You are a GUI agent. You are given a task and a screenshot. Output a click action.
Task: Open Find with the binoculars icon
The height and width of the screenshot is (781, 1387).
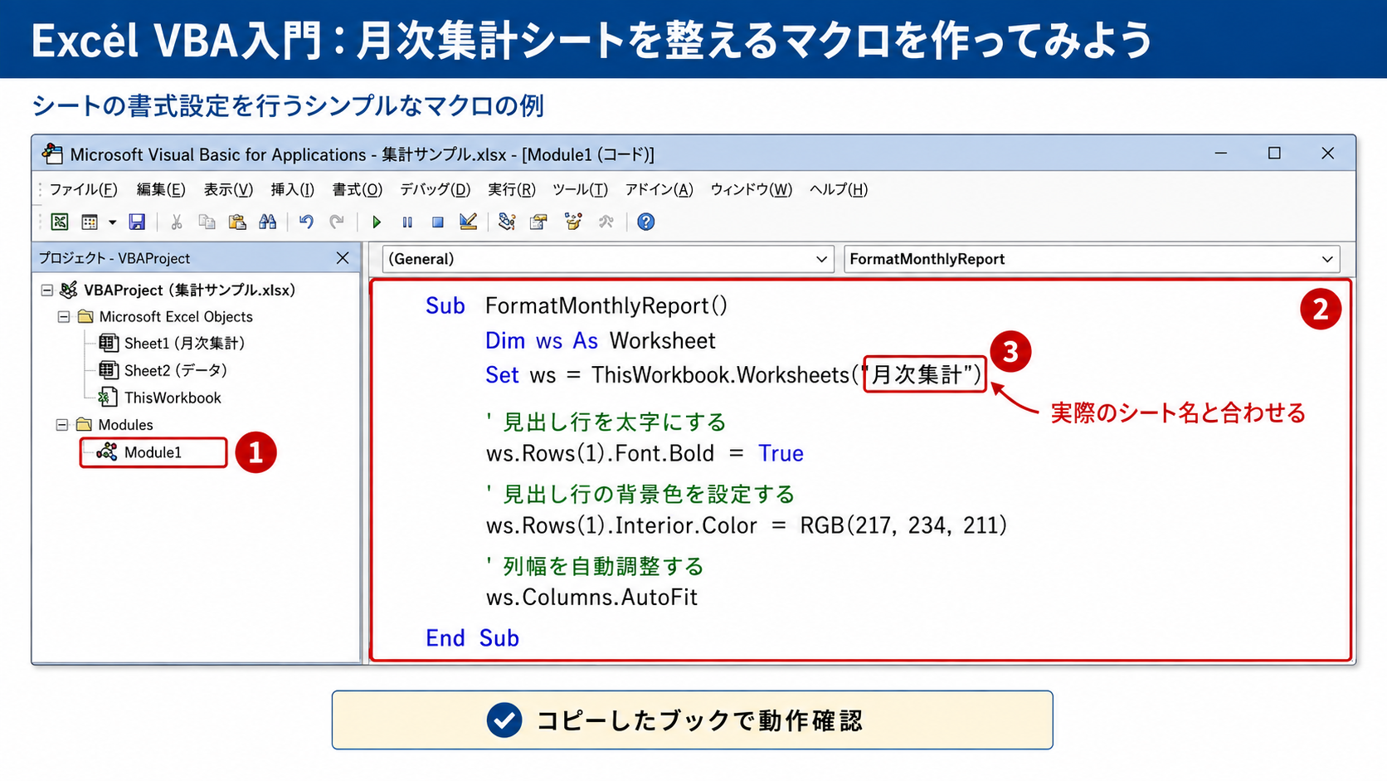267,222
